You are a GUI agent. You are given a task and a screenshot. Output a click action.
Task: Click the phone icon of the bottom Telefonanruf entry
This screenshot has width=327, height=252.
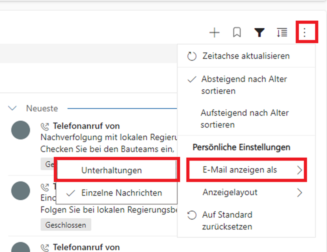[x=45, y=248]
